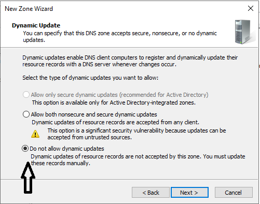The width and height of the screenshot is (260, 204).
Task: Click "Allow both nonsecure and secure dynamic updates" label
Action: [x=94, y=114]
